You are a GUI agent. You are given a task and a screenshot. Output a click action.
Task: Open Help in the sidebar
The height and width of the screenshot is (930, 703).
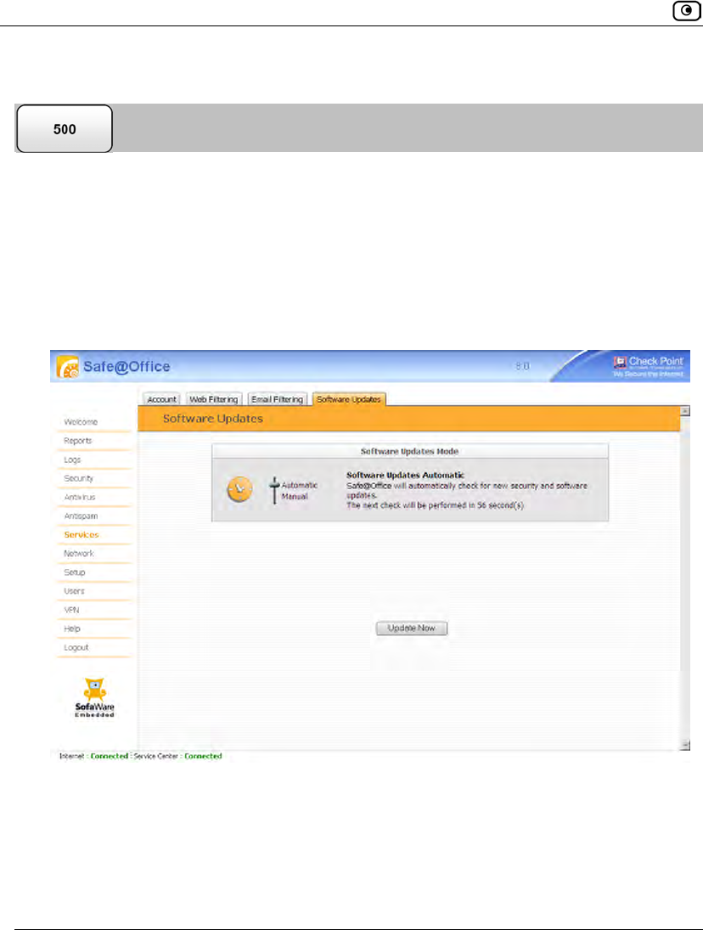coord(71,628)
